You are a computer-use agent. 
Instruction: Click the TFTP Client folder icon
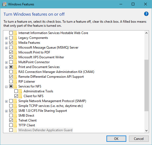click(x=15, y=125)
